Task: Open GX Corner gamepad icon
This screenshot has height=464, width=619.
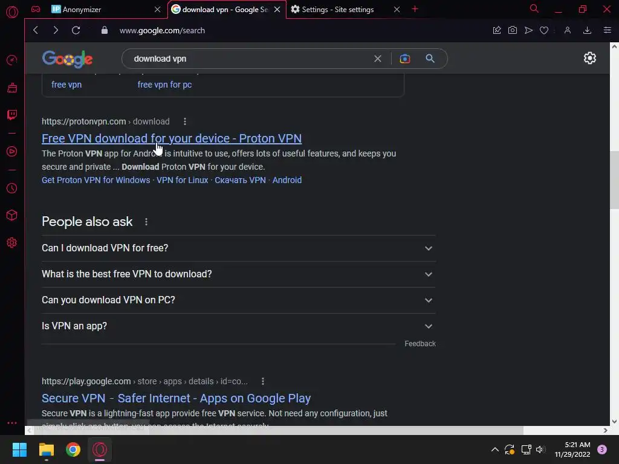Action: pos(36,9)
